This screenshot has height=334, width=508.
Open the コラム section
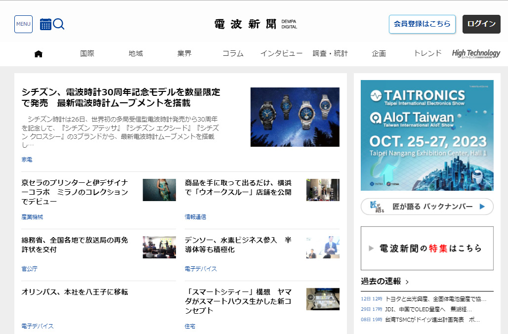point(233,54)
